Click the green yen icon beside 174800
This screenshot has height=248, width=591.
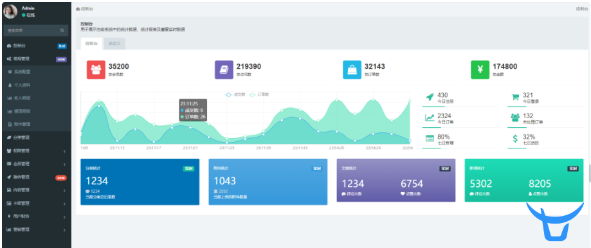(x=480, y=69)
